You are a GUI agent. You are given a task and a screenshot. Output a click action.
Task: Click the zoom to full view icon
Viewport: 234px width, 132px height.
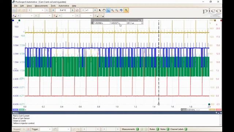click(126, 10)
